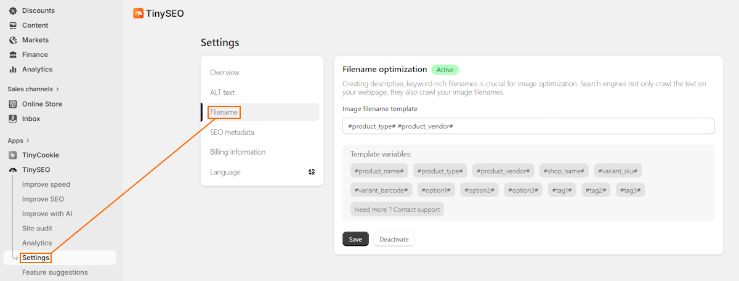This screenshot has width=739, height=281.
Task: Click the Language translate icon
Action: point(312,172)
